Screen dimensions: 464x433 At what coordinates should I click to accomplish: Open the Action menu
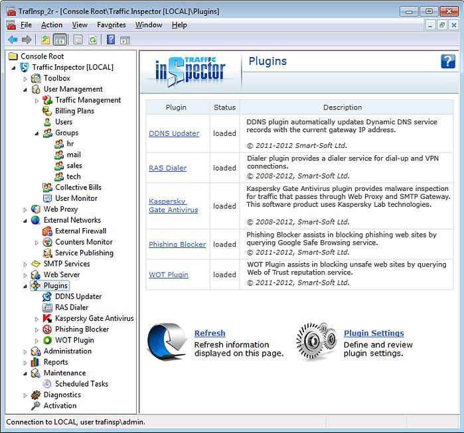pyautogui.click(x=52, y=25)
